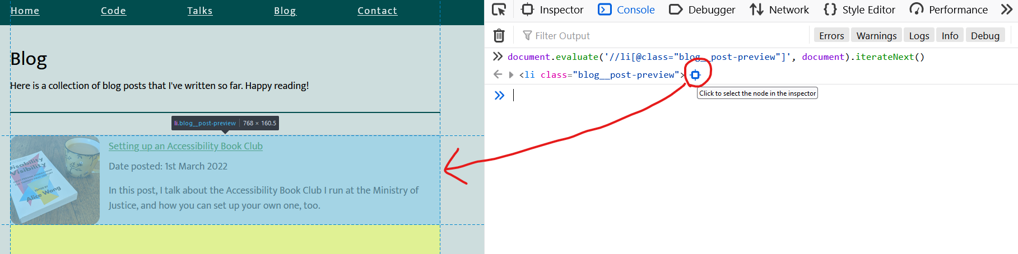This screenshot has height=254, width=1018.
Task: Switch to the Console tab
Action: coord(626,10)
